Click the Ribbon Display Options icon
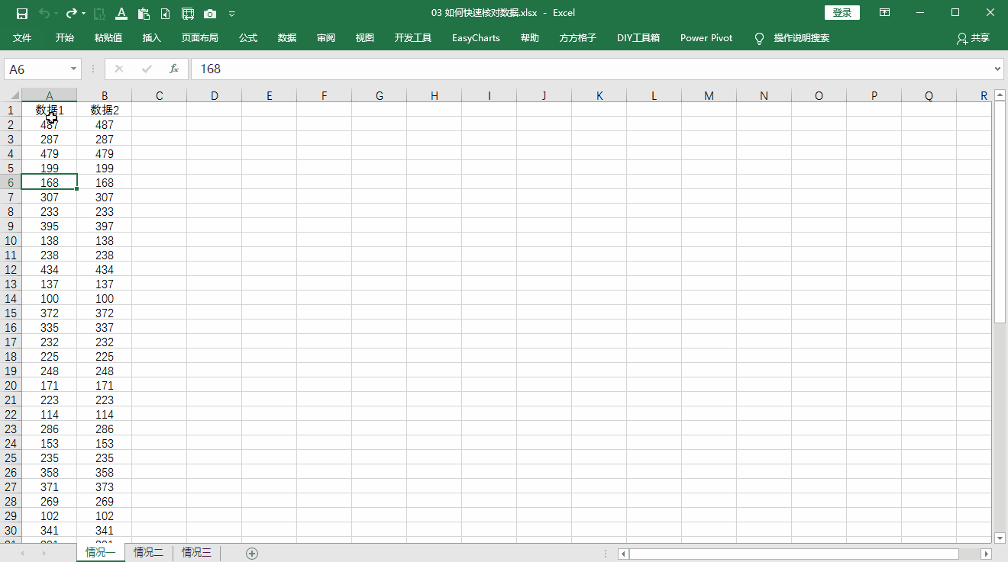 pyautogui.click(x=884, y=13)
